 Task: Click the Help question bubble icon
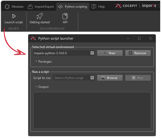point(94,7)
